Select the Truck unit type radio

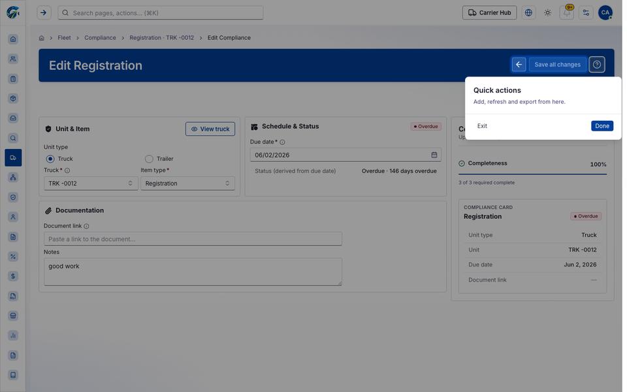pos(50,159)
